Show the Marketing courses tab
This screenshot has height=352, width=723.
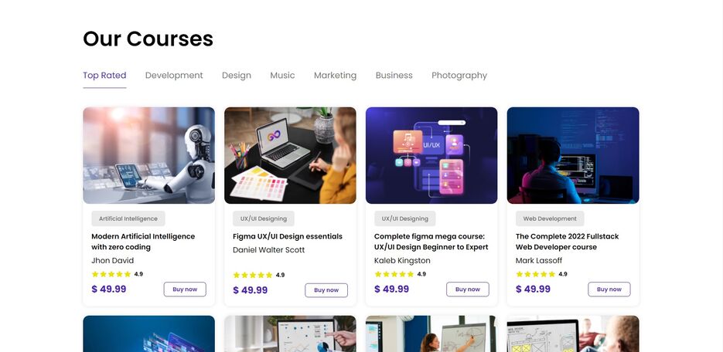336,76
